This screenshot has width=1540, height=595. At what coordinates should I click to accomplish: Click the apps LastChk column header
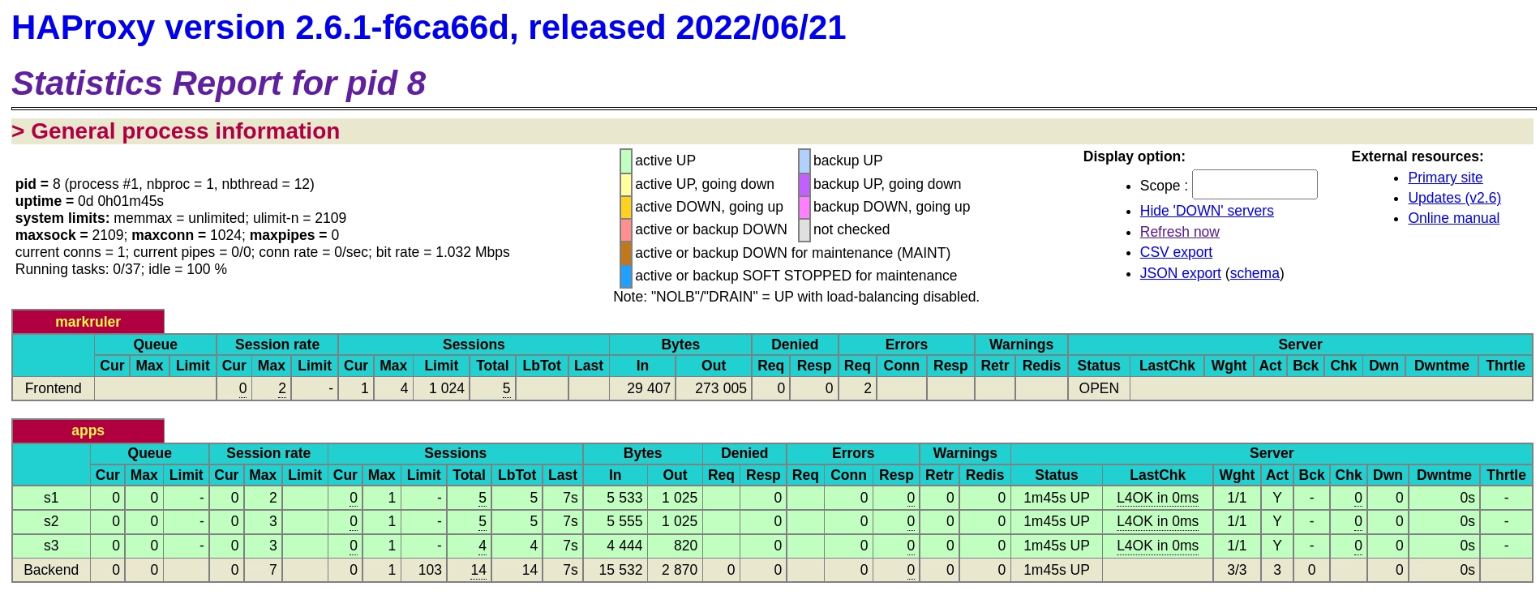[x=1157, y=475]
